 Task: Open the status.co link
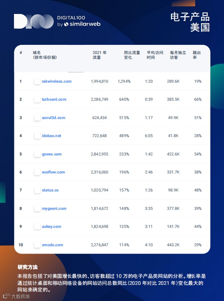(x=50, y=190)
